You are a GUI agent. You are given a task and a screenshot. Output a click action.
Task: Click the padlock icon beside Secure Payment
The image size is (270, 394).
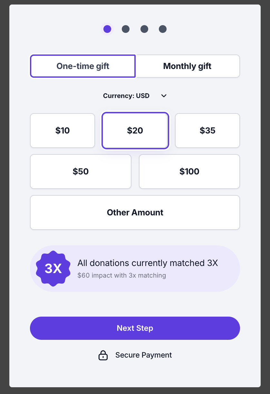tap(103, 355)
